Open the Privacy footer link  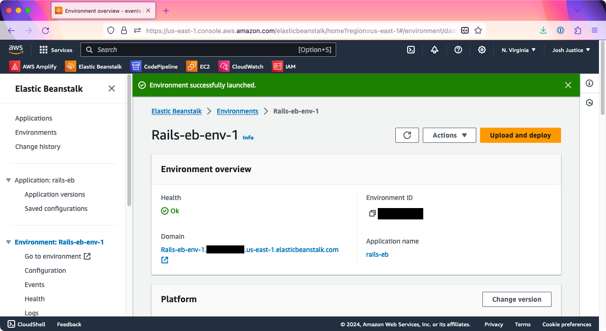click(494, 324)
